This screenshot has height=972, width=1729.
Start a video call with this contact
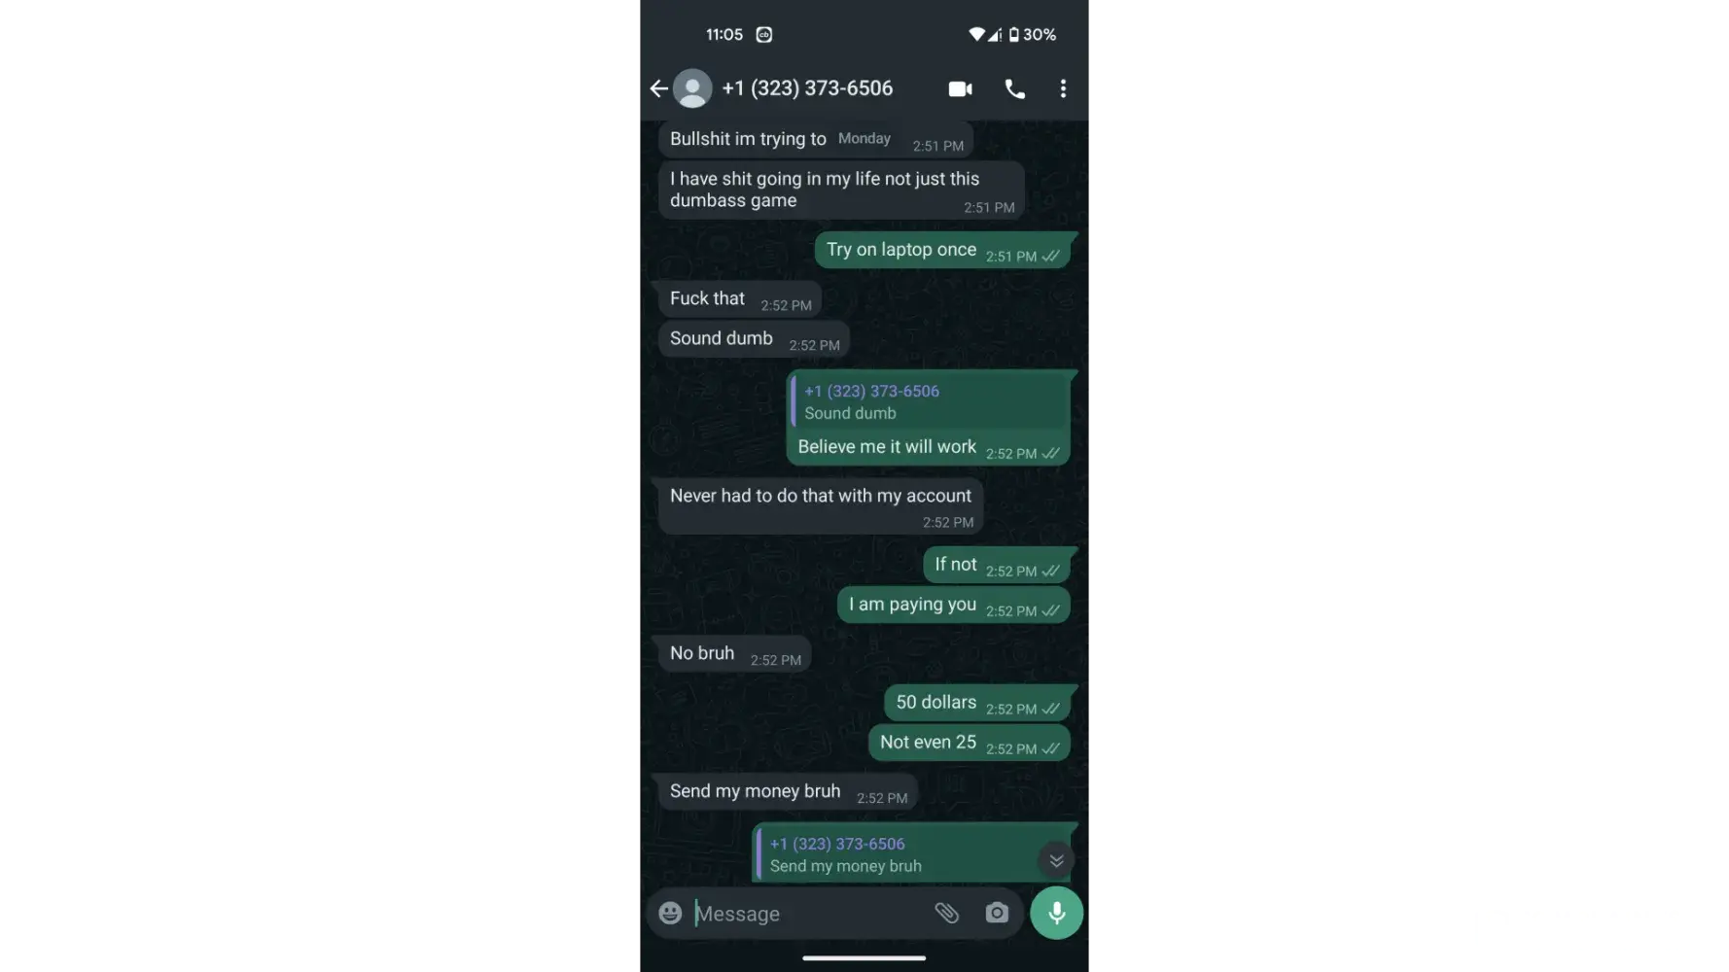[960, 88]
